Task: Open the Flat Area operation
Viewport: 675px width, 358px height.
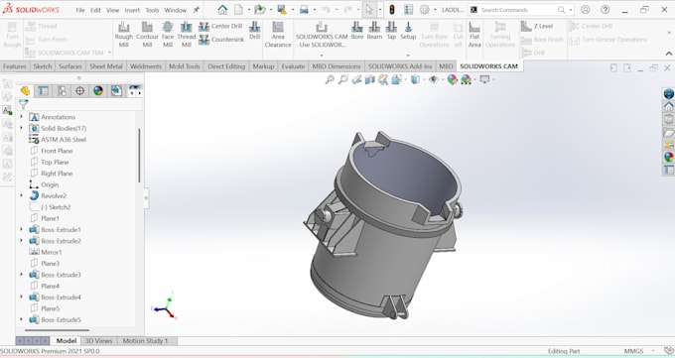Action: (x=474, y=34)
